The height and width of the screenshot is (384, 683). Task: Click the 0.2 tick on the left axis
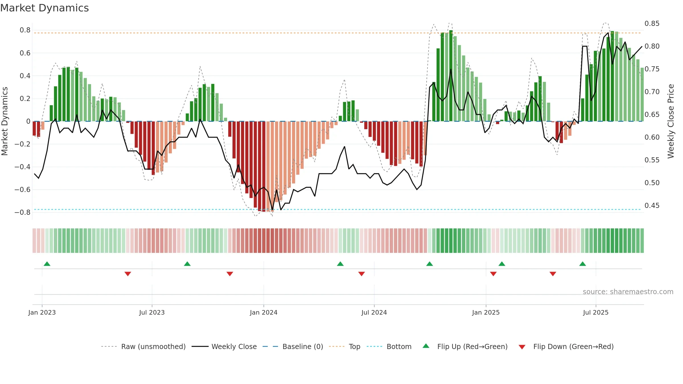(25, 98)
